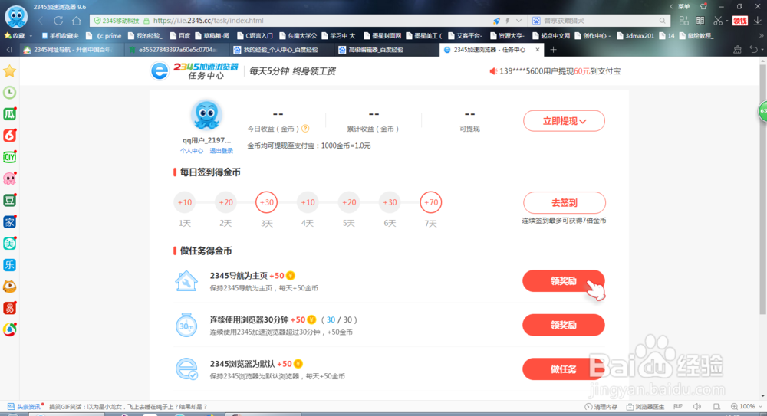Open the 起点中文网 bookmark

[551, 36]
